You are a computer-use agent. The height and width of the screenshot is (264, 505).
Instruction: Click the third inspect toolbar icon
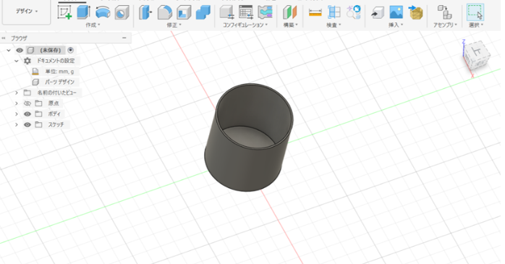[353, 12]
